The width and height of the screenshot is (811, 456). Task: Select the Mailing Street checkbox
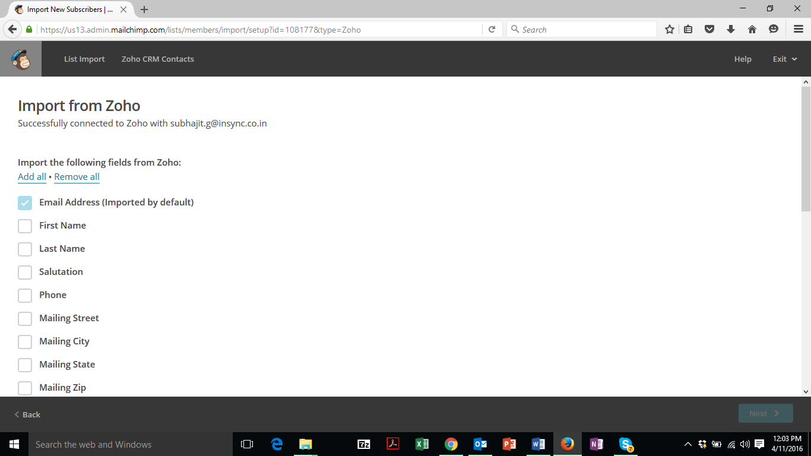[x=25, y=318]
